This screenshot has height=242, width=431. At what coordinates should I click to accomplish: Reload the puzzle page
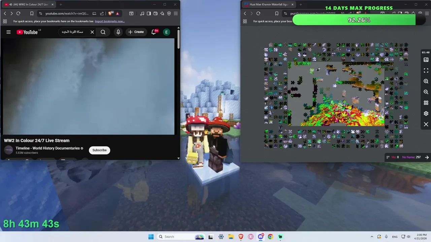pos(258,13)
